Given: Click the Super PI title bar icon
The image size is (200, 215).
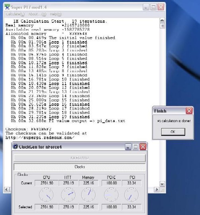Looking at the screenshot, I should (x=7, y=7).
